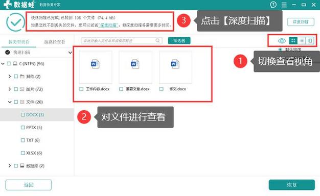Check the 其他 (2) checkbox
This screenshot has height=196, width=320.
point(16,77)
